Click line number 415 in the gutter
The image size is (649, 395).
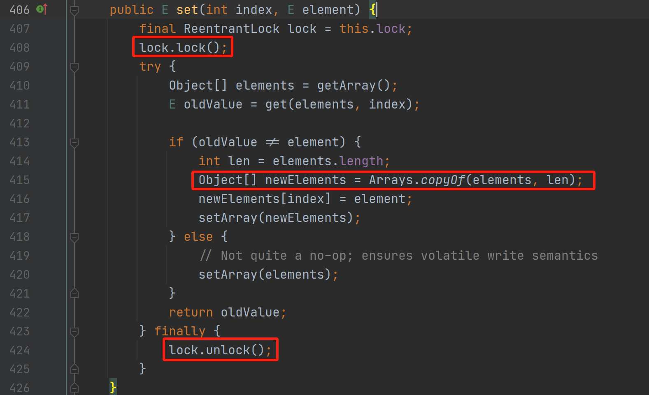[20, 180]
